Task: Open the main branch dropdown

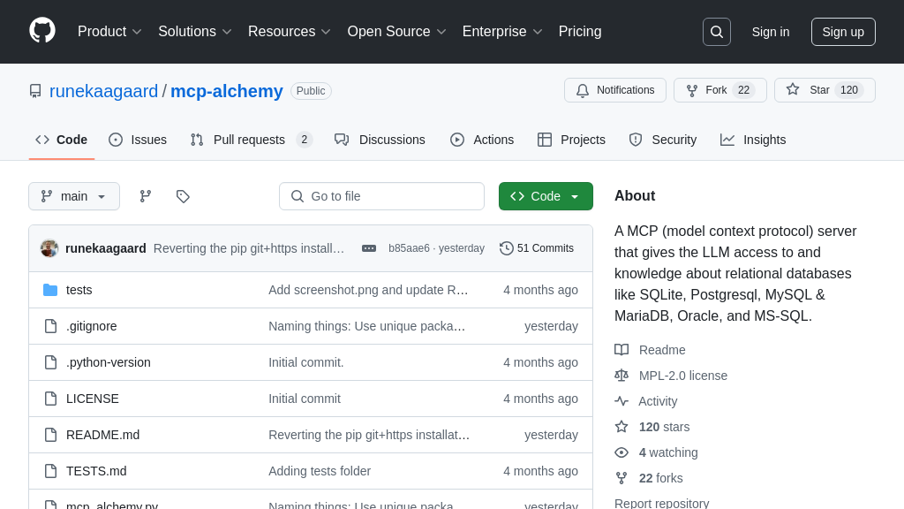Action: click(74, 196)
